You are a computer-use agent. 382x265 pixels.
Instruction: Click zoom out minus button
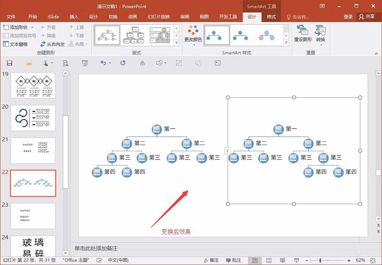click(x=306, y=260)
